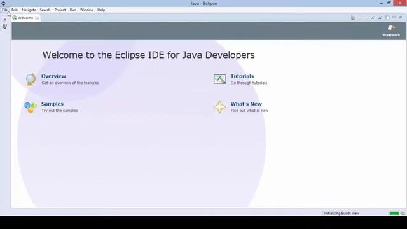Screen dimensions: 407x229
Task: Open the Window menu
Action: 86,10
